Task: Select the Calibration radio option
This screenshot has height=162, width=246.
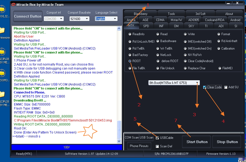Action: point(219,48)
